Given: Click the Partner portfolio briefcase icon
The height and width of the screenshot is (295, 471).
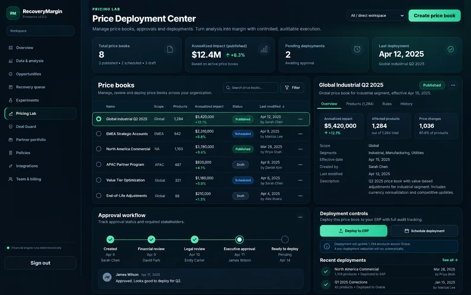Looking at the screenshot, I should click(x=11, y=140).
